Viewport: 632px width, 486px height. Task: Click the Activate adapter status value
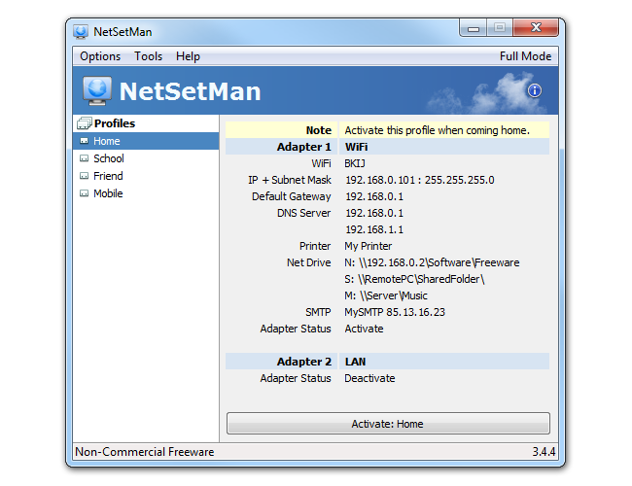point(364,329)
